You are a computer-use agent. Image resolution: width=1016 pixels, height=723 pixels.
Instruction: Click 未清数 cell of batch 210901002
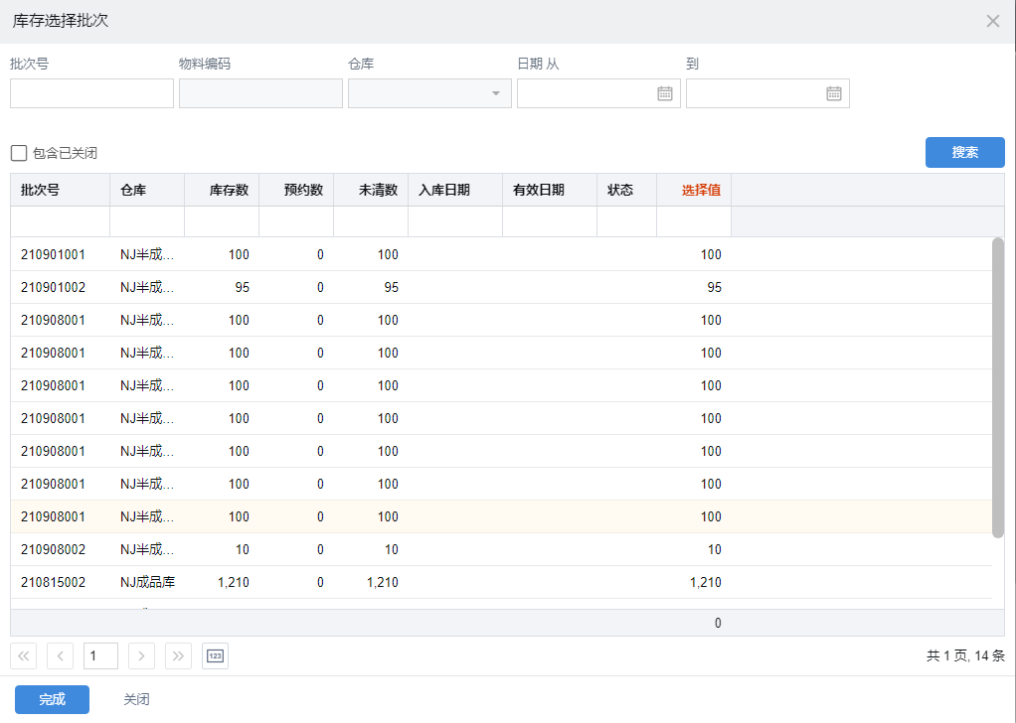[x=371, y=287]
